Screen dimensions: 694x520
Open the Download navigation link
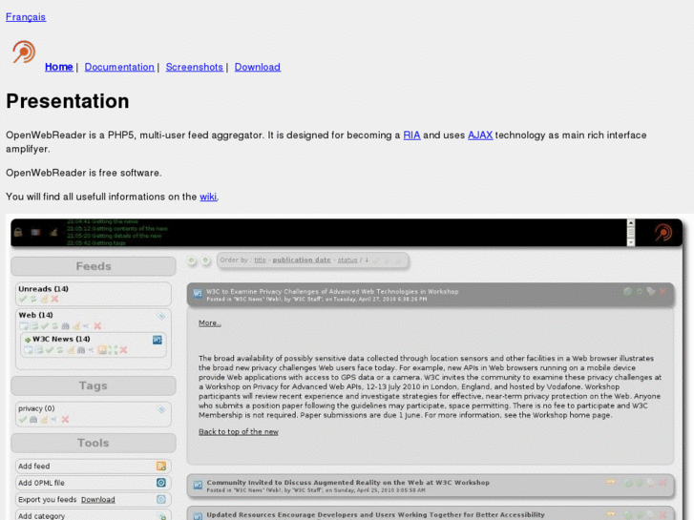point(258,67)
